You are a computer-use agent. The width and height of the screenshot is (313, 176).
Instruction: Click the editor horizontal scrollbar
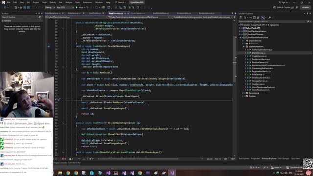coord(139,159)
